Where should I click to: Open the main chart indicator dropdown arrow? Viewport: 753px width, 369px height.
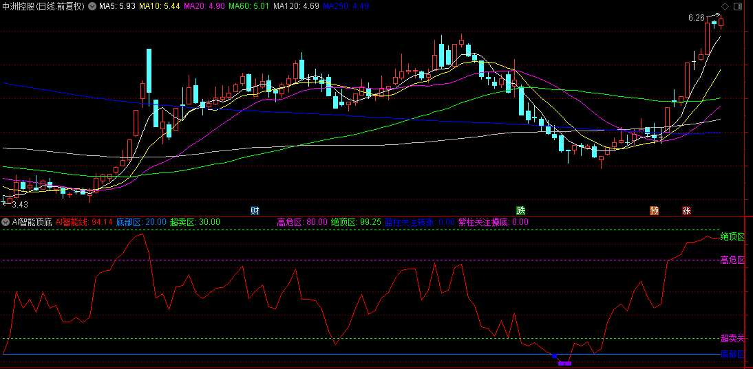pos(92,7)
